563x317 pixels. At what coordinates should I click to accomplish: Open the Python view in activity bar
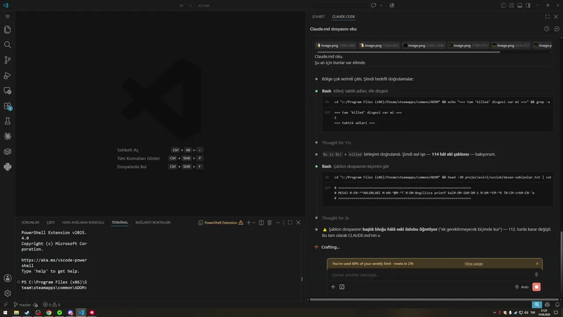tap(7, 166)
